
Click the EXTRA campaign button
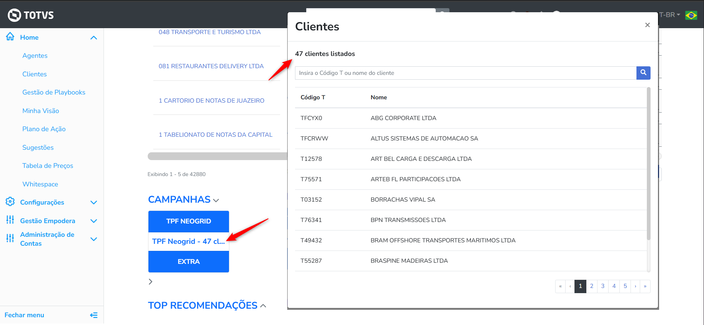click(x=189, y=262)
